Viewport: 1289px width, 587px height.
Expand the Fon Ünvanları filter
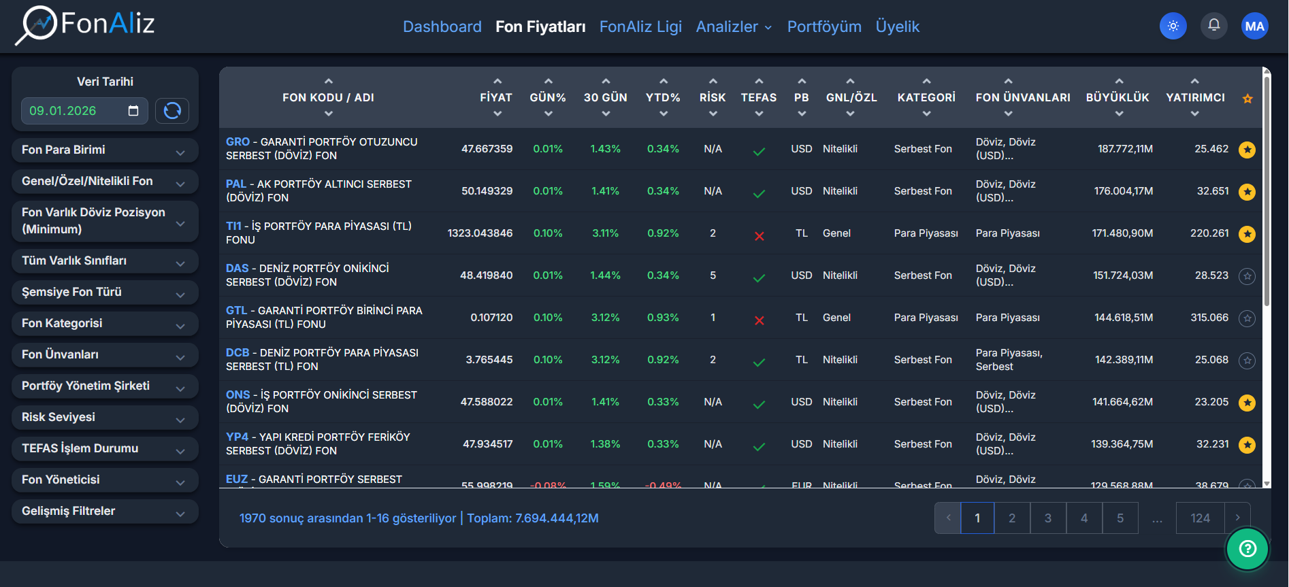coord(105,355)
